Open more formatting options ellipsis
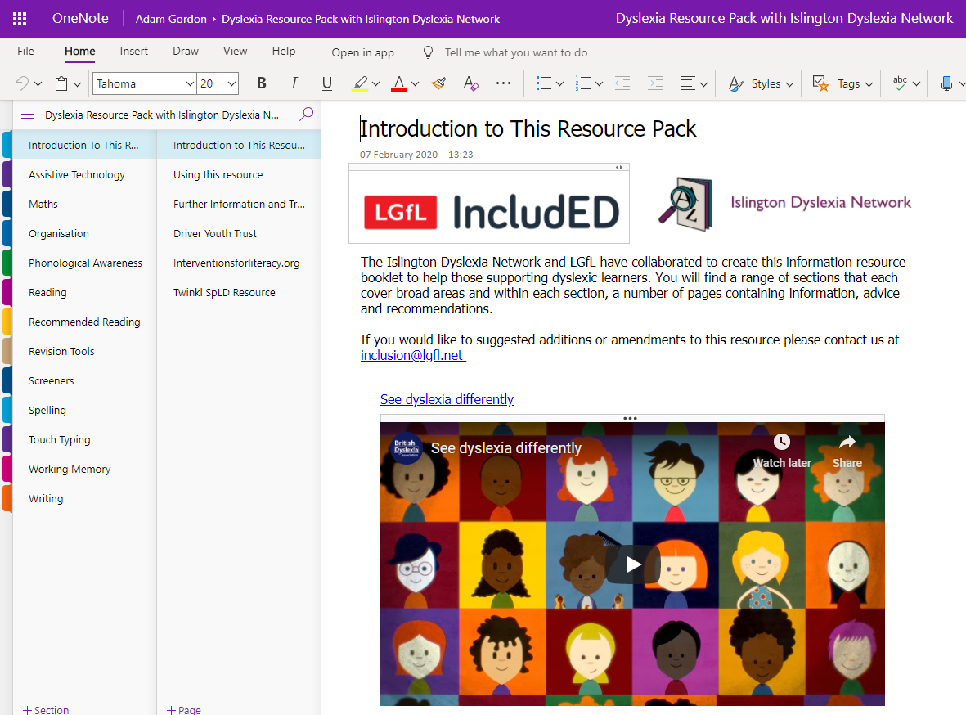Viewport: 966px width, 715px height. pyautogui.click(x=503, y=83)
